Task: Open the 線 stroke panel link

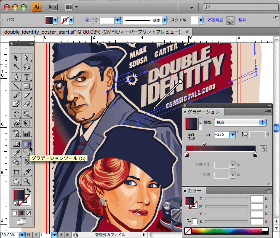Action: pos(87,20)
